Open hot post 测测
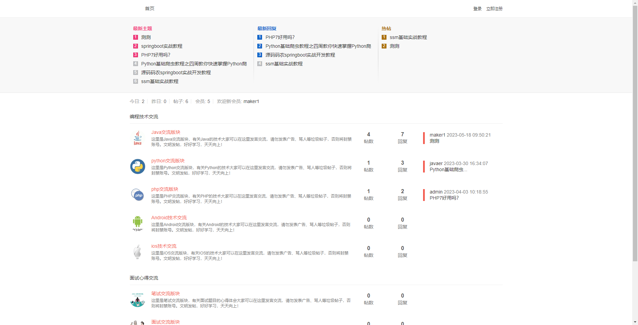This screenshot has width=638, height=325. [x=394, y=46]
